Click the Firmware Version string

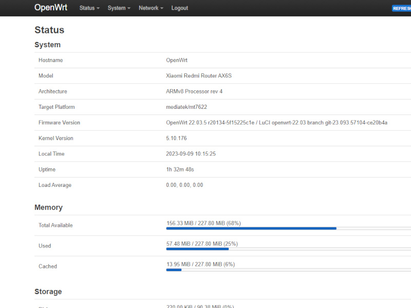click(276, 123)
